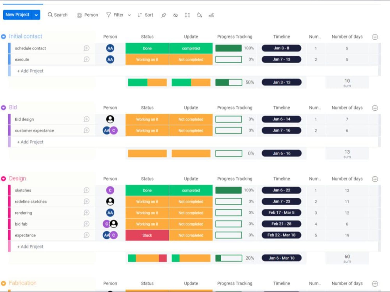Select the customer expectance row name
This screenshot has height=292, width=390.
point(34,131)
